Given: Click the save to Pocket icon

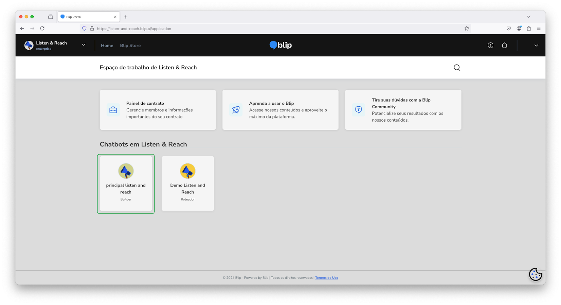Looking at the screenshot, I should coord(509,28).
